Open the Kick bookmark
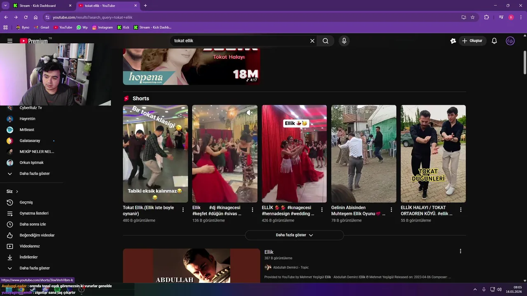 [x=123, y=27]
